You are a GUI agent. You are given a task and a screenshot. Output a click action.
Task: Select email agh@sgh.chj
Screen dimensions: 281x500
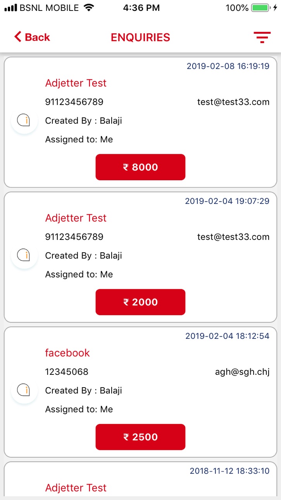point(242,372)
